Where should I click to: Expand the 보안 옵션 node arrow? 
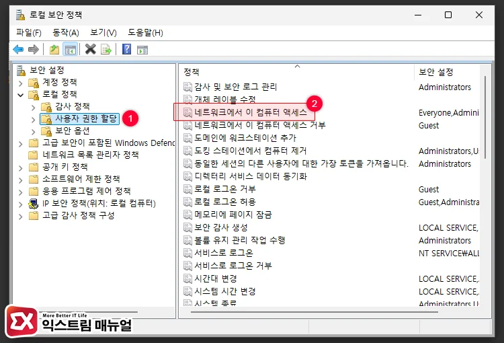click(x=33, y=132)
